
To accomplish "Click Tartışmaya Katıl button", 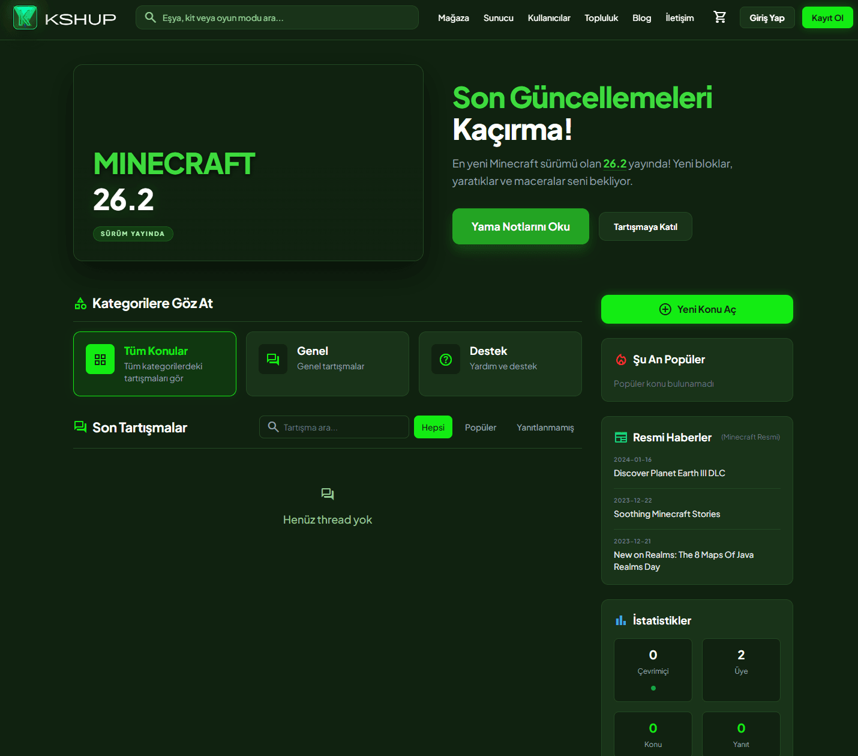I will click(646, 226).
